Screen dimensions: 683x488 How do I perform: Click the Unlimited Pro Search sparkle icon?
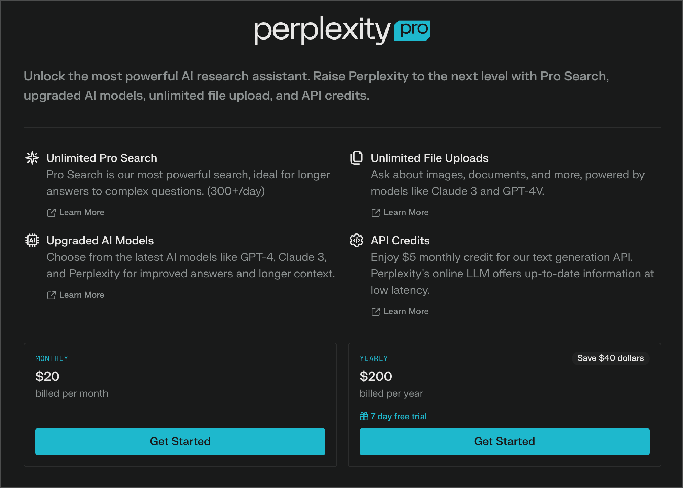(32, 158)
